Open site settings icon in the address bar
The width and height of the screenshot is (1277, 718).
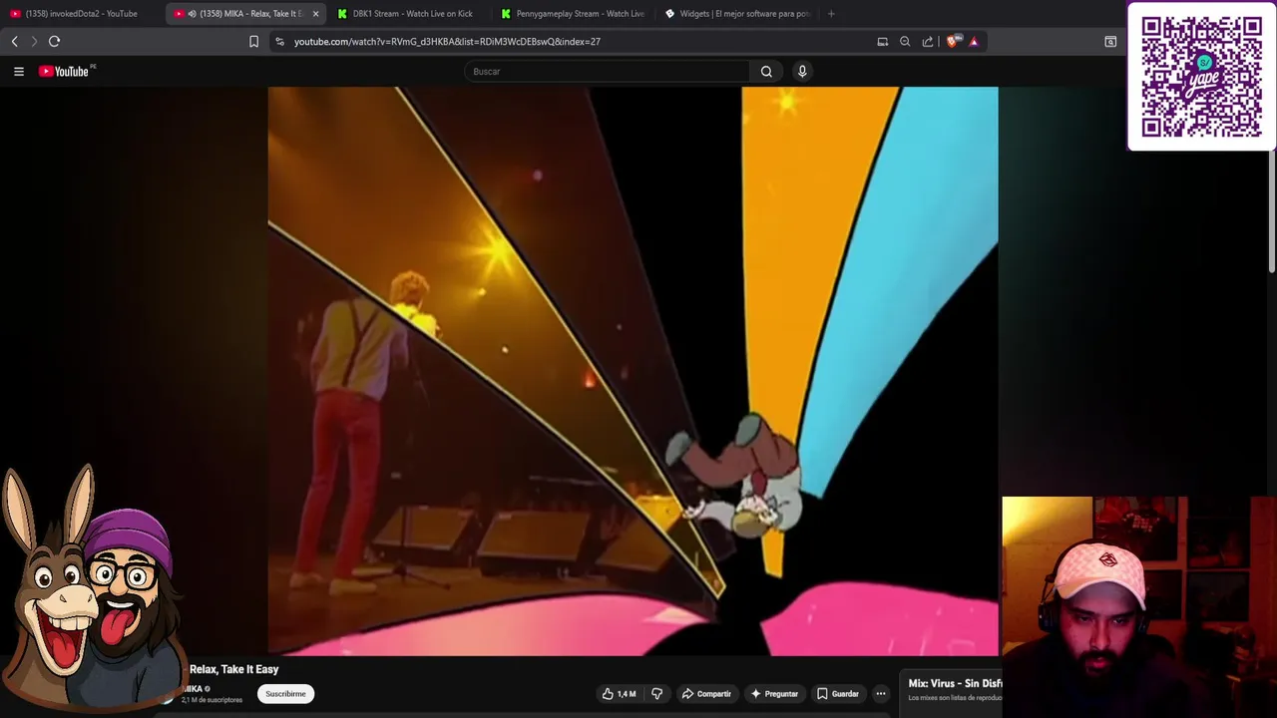(x=279, y=42)
